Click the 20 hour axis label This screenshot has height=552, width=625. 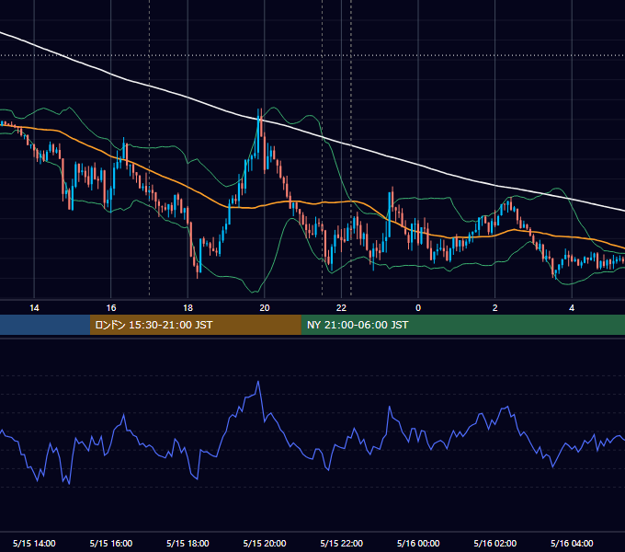265,308
